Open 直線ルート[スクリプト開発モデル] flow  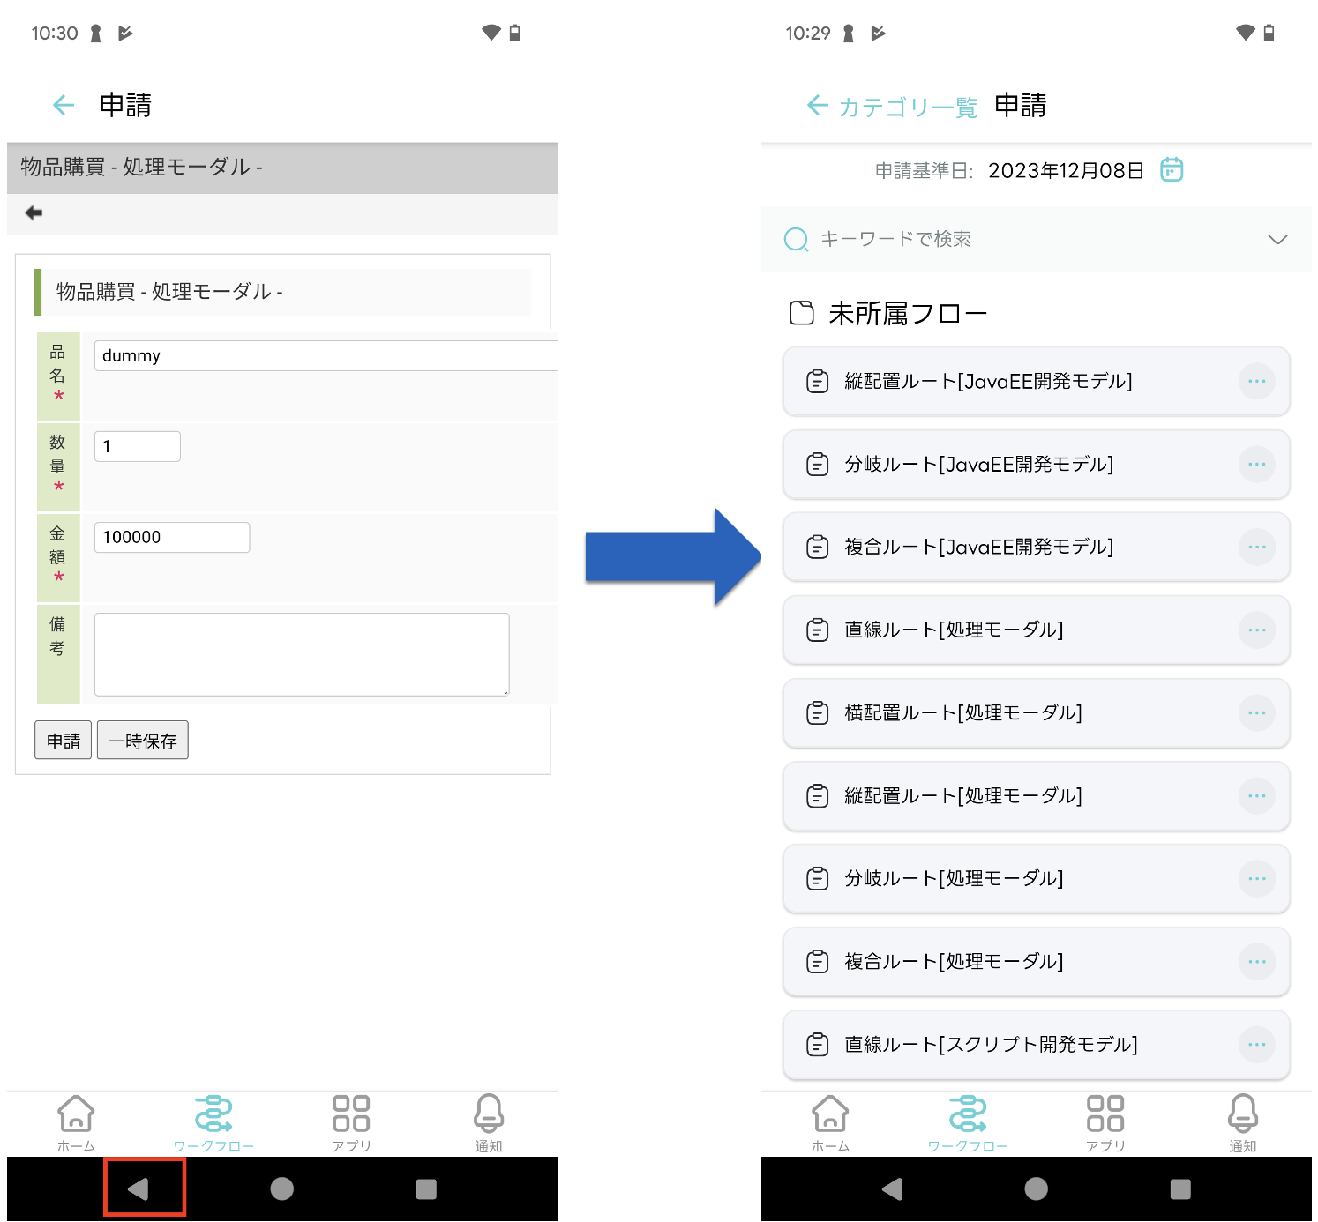pyautogui.click(x=1037, y=1044)
